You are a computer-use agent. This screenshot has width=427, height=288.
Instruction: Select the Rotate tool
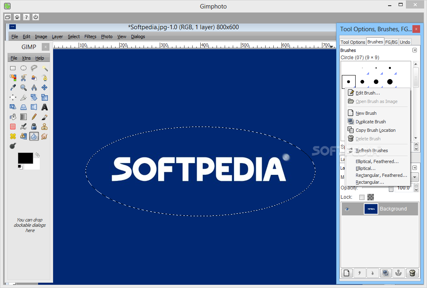pyautogui.click(x=34, y=97)
